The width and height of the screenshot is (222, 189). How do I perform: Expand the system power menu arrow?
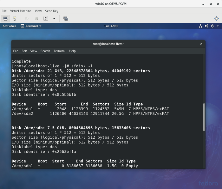coord(218,26)
